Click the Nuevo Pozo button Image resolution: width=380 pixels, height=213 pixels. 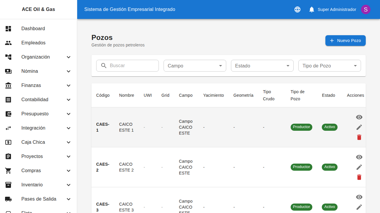[345, 41]
